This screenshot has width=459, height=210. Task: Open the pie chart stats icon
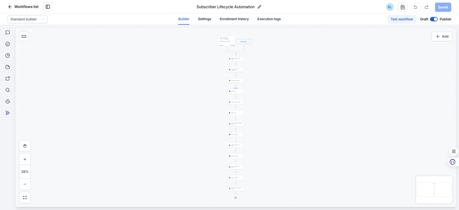pos(8,56)
